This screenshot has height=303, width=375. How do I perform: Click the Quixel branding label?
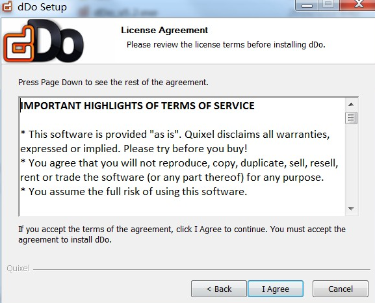coord(18,269)
